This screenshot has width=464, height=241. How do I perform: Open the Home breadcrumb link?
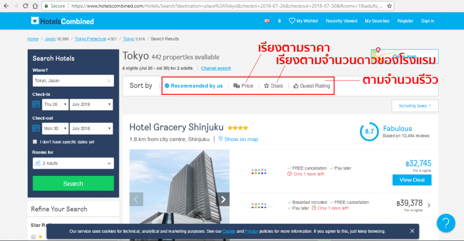pyautogui.click(x=33, y=39)
